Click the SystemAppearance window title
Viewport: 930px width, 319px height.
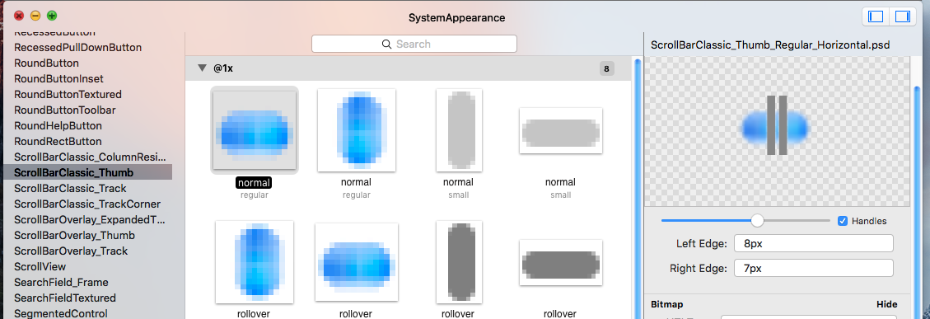point(456,18)
